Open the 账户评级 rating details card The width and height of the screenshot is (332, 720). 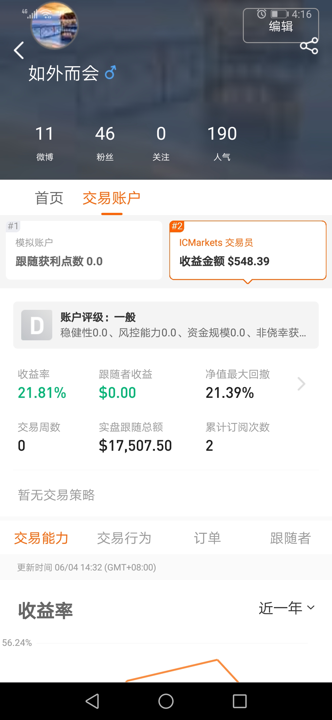tap(166, 325)
